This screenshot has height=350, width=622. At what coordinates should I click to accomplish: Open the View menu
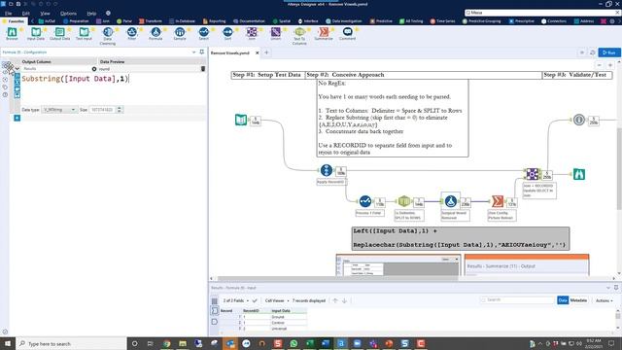pos(45,13)
